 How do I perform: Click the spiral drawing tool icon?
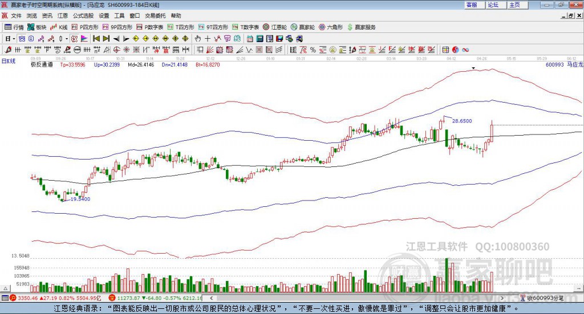(x=58, y=50)
